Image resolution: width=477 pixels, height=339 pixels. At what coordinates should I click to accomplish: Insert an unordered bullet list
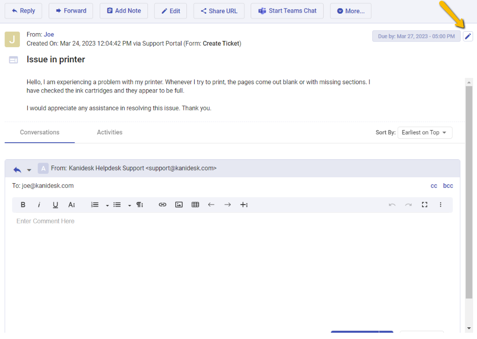pos(117,205)
